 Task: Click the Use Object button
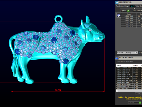pos(138,94)
